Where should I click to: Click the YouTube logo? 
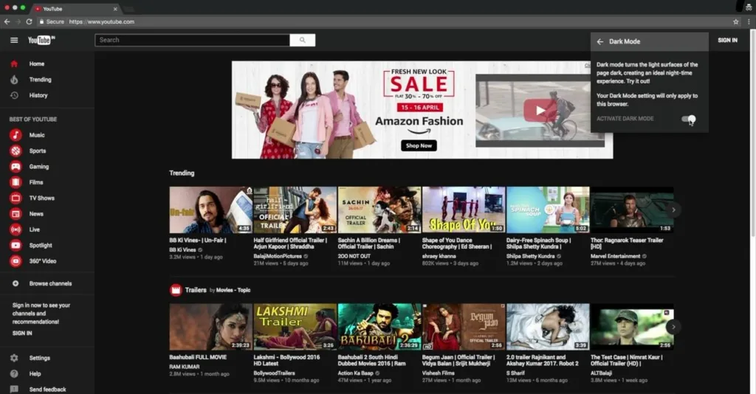click(x=41, y=40)
